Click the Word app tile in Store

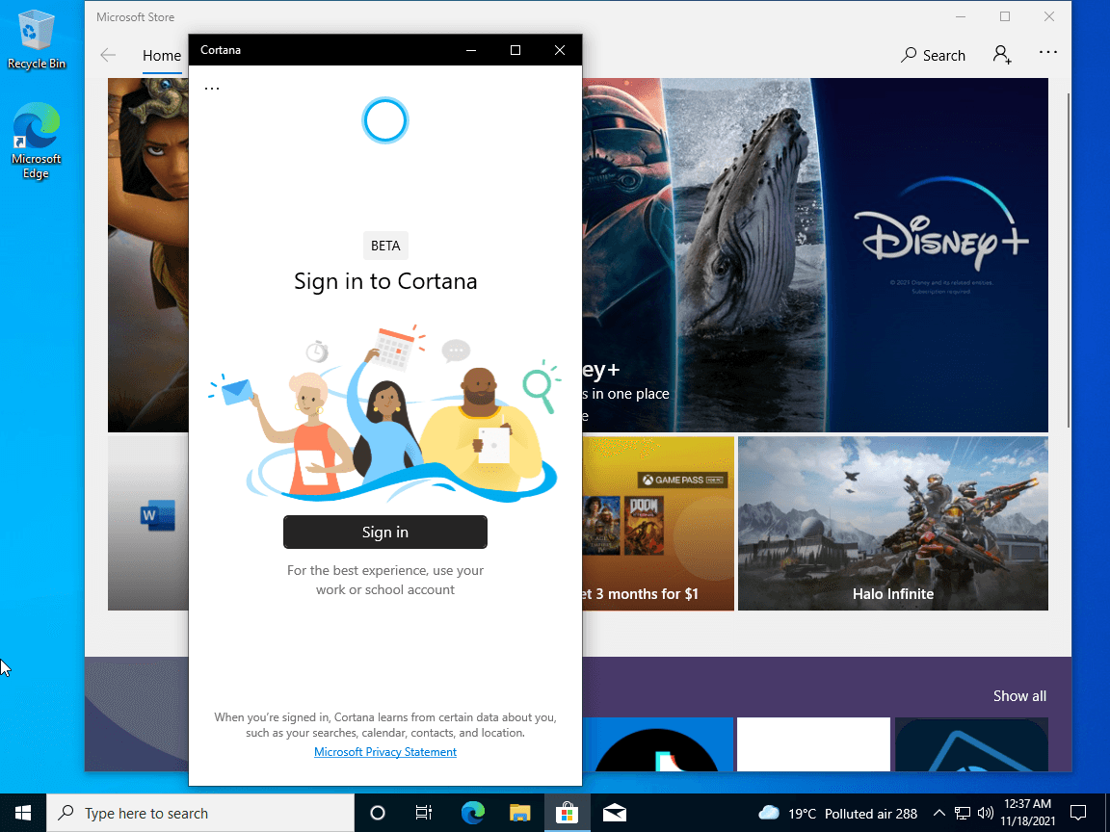pyautogui.click(x=148, y=523)
